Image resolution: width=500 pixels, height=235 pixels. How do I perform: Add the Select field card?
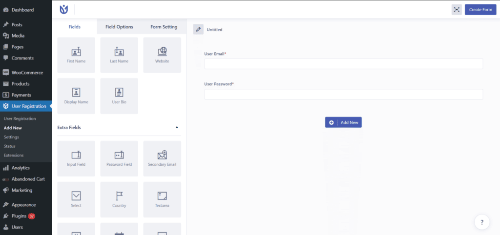76,199
